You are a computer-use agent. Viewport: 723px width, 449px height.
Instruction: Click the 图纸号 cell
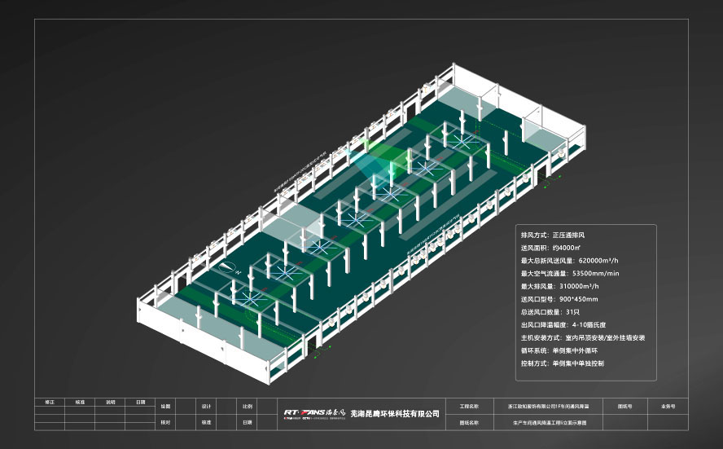[624, 407]
